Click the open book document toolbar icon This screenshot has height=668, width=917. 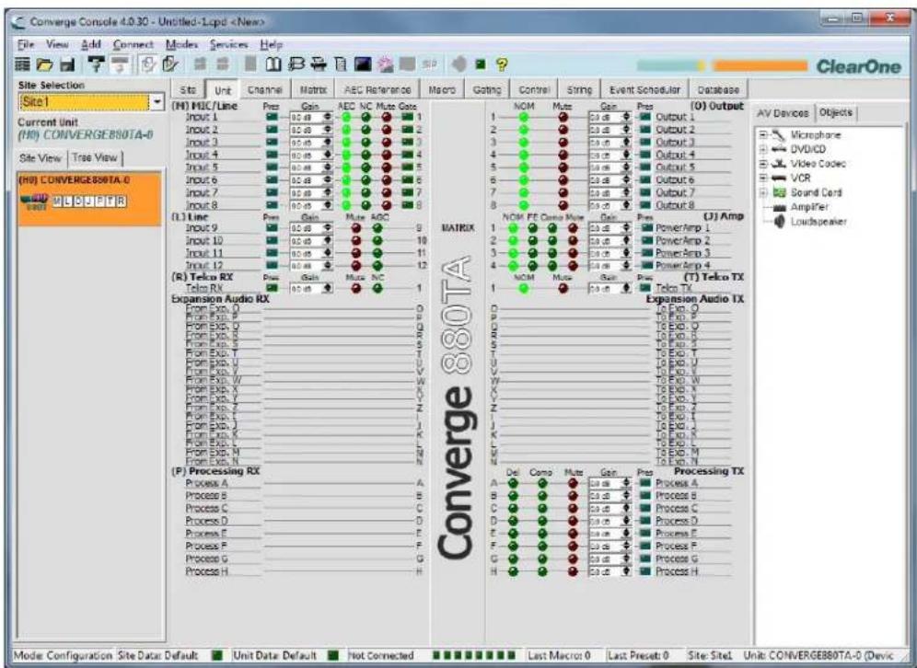click(273, 64)
